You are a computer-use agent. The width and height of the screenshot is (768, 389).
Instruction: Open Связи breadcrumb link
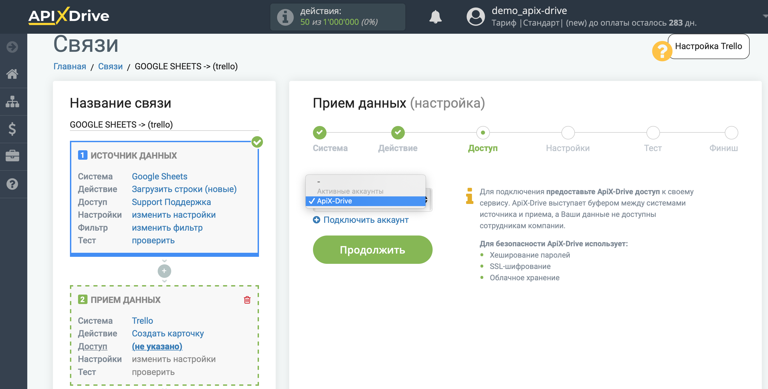click(110, 66)
